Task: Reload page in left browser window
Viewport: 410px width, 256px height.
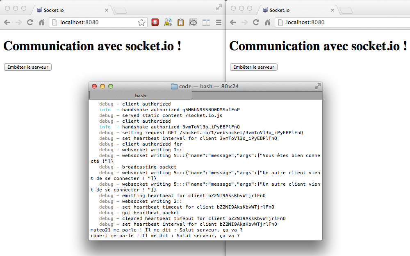Action: pos(30,22)
